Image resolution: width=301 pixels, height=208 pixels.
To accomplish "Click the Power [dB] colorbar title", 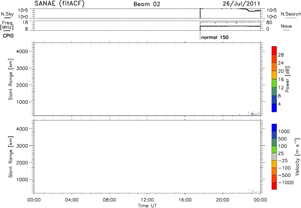I will click(287, 79).
